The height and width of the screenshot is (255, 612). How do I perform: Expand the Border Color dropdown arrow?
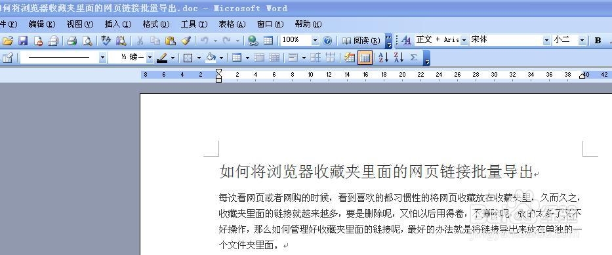(x=173, y=58)
